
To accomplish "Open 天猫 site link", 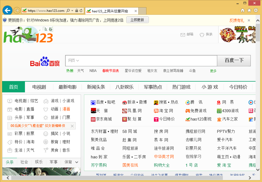I will click(x=99, y=111).
